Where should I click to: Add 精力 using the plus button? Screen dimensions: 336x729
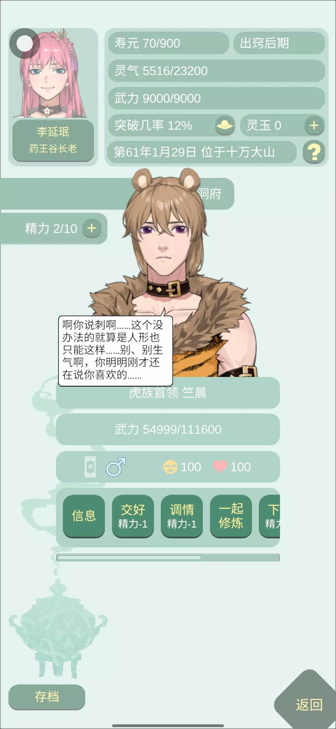tap(92, 228)
